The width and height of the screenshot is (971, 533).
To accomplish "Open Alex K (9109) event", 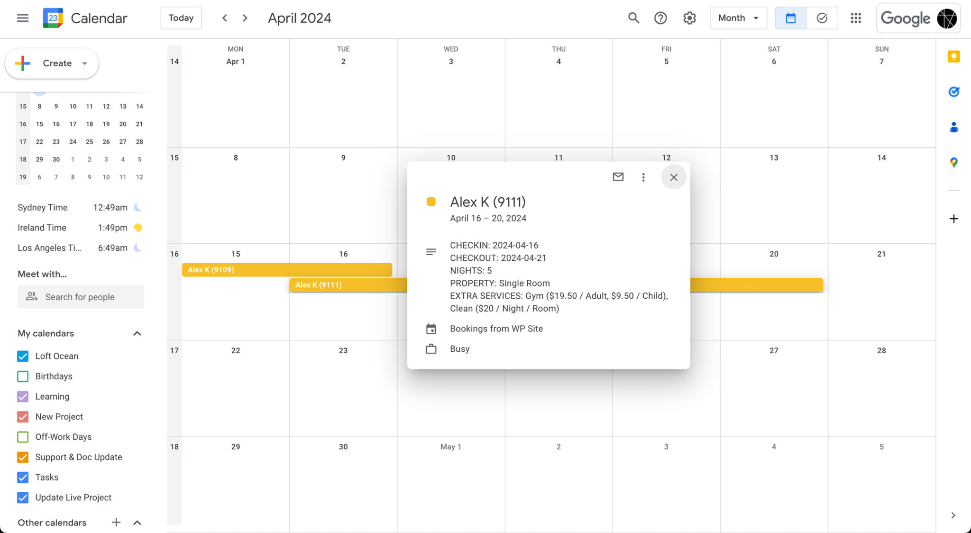I will pyautogui.click(x=287, y=270).
